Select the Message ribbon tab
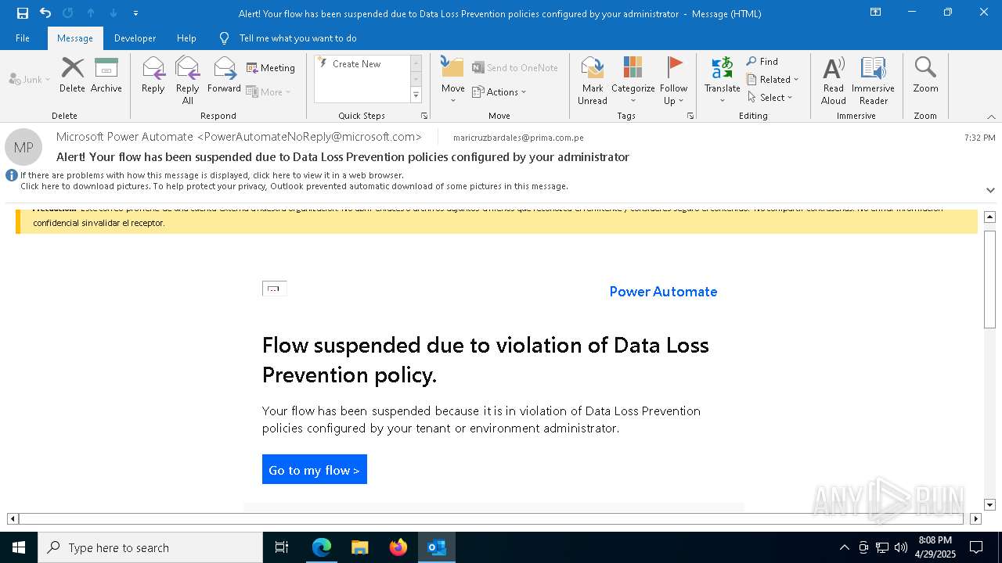This screenshot has height=563, width=1002. point(75,38)
